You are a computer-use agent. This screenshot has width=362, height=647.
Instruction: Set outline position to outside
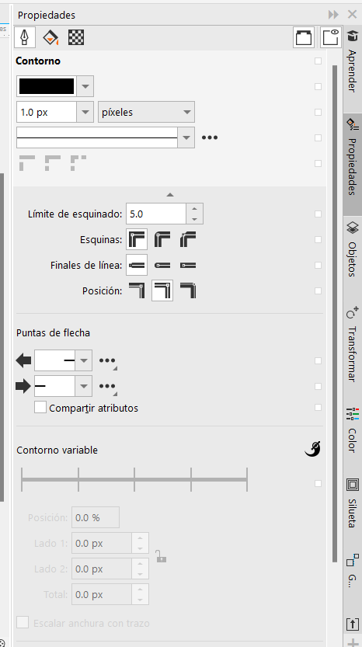coord(137,290)
